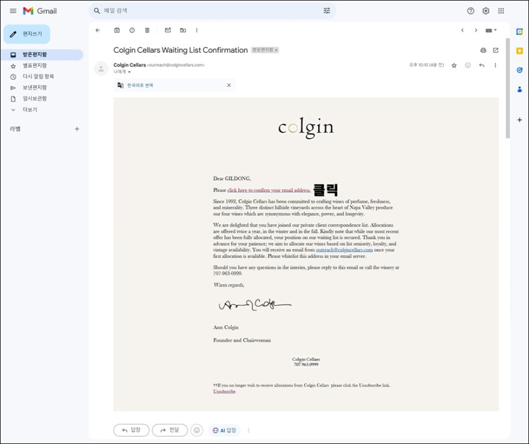Image resolution: width=529 pixels, height=444 pixels.
Task: Click the 전달 forward button
Action: click(x=170, y=430)
